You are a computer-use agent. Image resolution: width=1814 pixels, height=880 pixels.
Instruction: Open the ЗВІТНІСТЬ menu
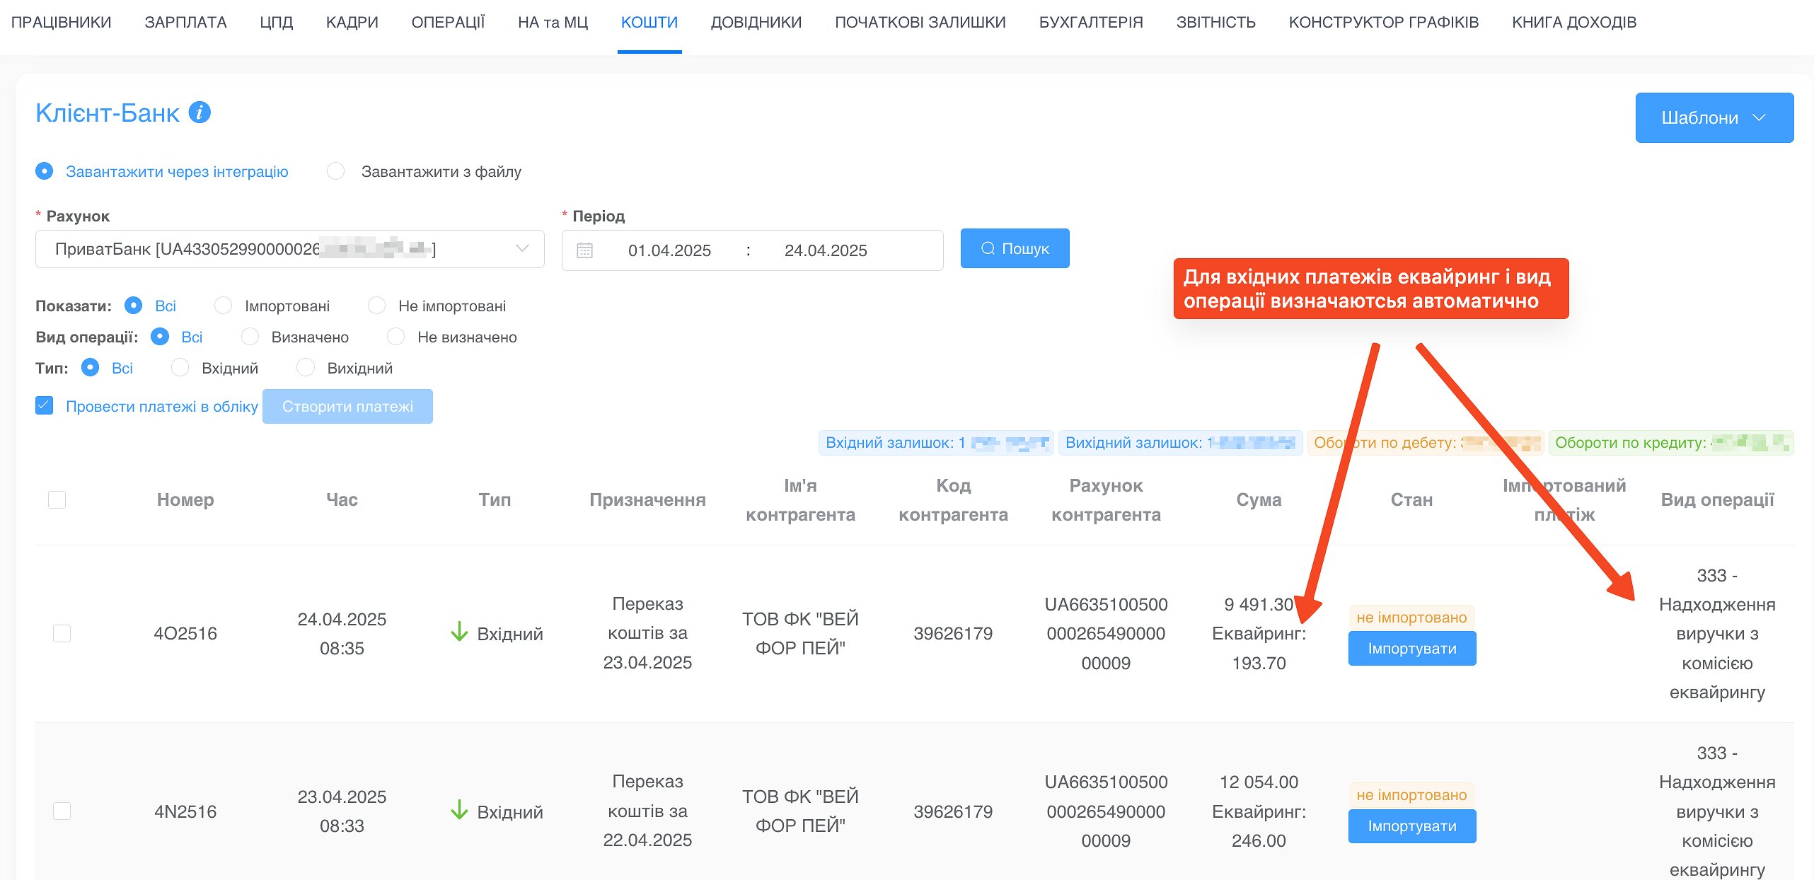click(1215, 22)
